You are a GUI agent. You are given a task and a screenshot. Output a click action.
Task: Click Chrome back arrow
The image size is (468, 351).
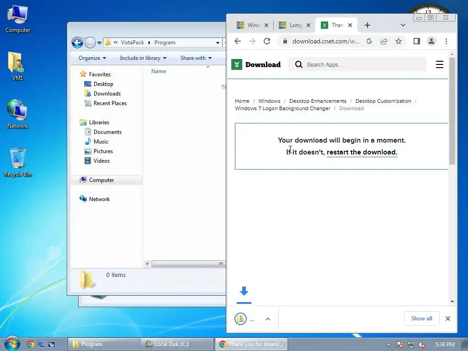[238, 41]
